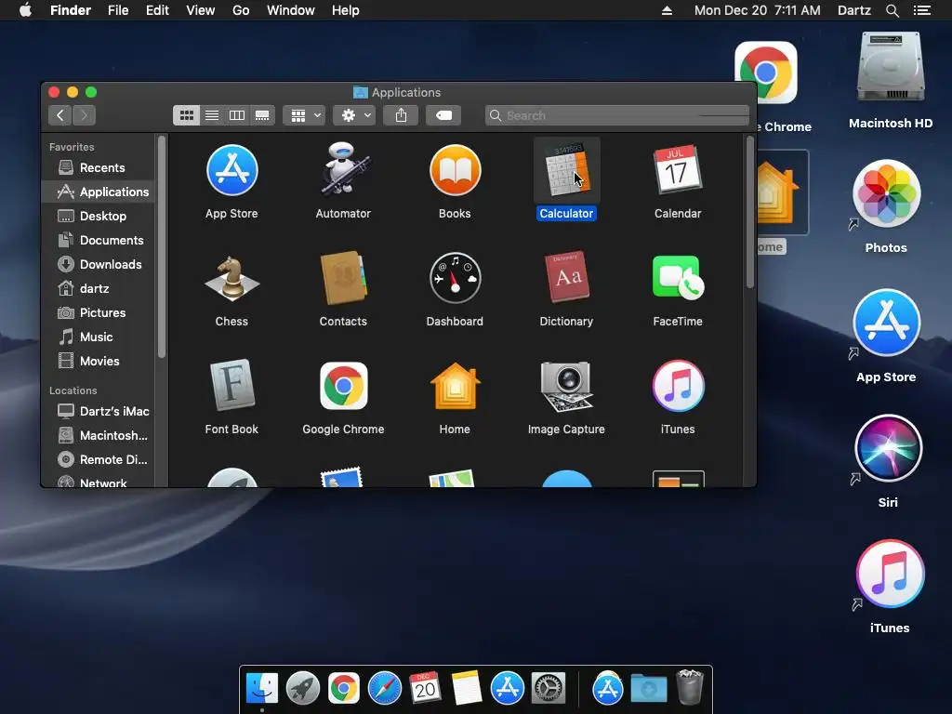Select the Photos desktop shortcut
The image size is (952, 714).
(x=886, y=194)
